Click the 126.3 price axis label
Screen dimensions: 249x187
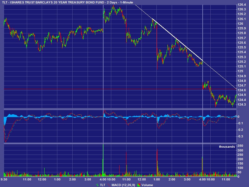pos(242,9)
